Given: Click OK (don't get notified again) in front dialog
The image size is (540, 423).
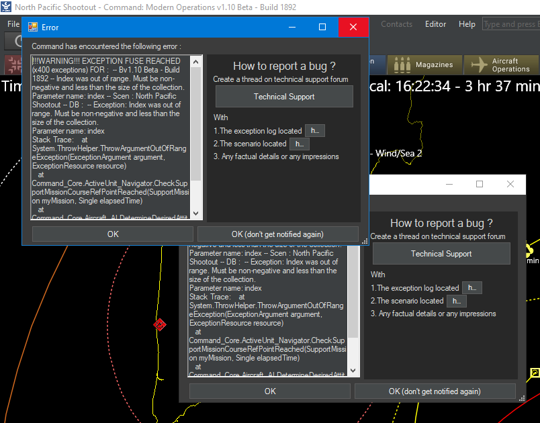Looking at the screenshot, I should (277, 234).
